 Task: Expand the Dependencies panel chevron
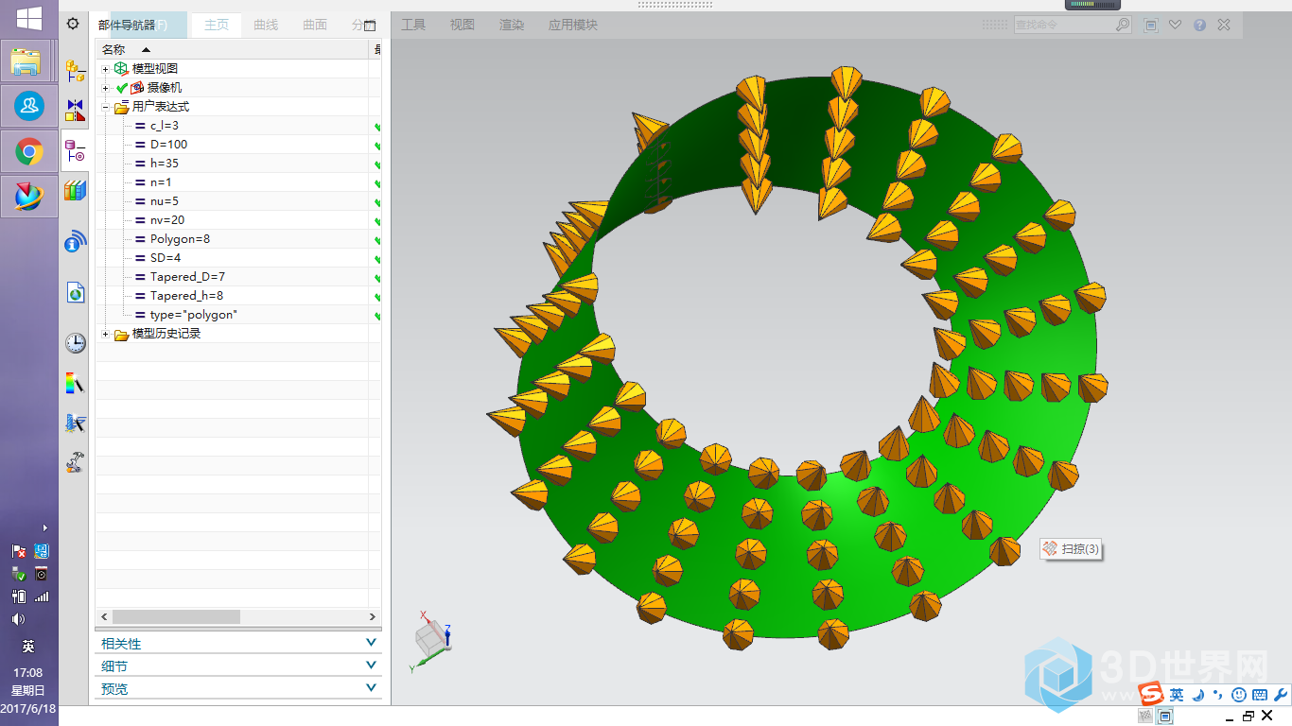(371, 643)
